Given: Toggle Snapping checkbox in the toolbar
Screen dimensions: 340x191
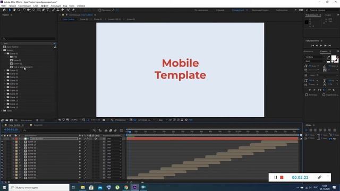Looking at the screenshot, I should [100, 10].
